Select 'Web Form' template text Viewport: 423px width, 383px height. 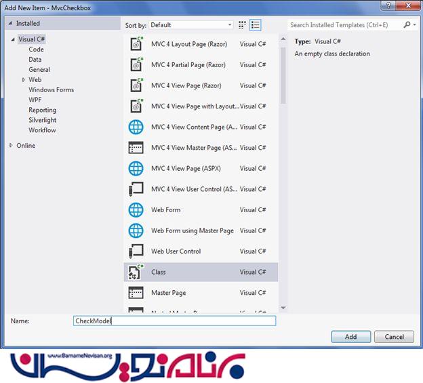click(x=166, y=210)
